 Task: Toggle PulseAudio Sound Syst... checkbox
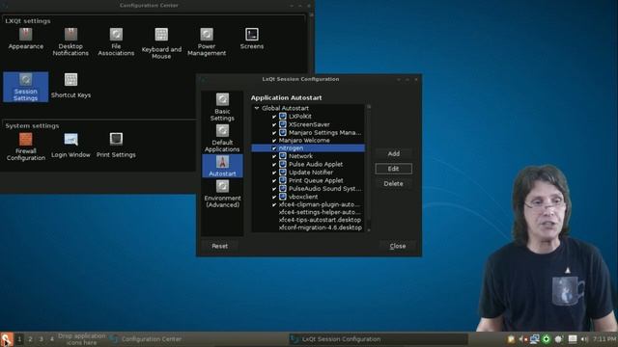tap(274, 189)
